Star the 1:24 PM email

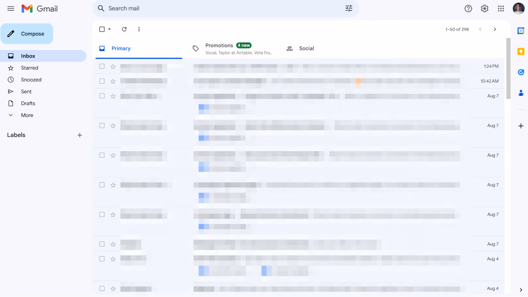pos(113,66)
